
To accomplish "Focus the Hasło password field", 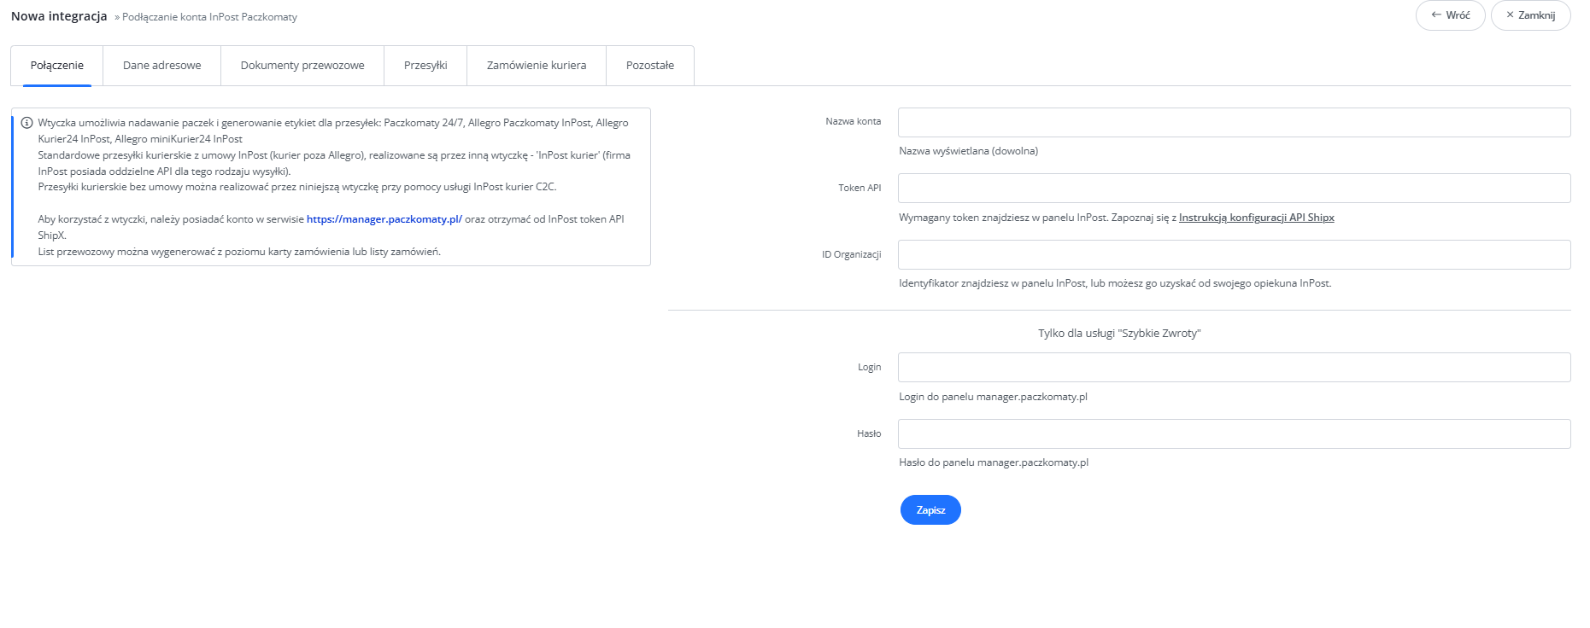I will (1234, 434).
